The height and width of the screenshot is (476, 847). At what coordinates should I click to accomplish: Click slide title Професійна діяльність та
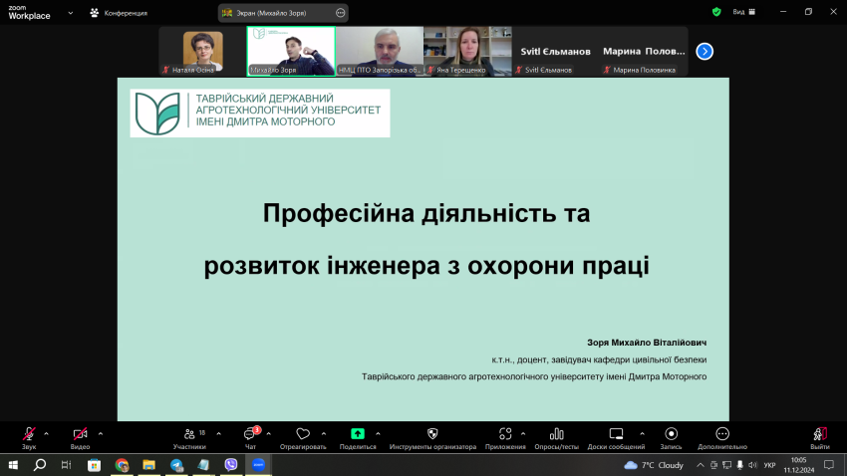tap(426, 213)
